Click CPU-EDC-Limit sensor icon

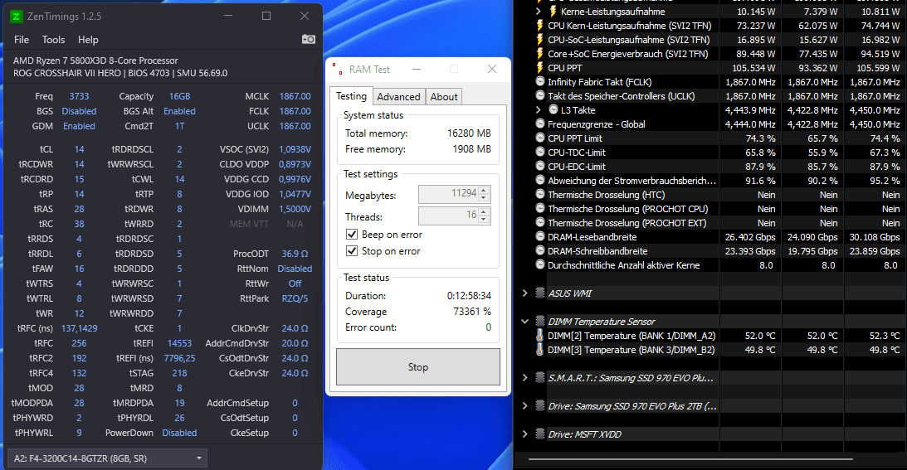(540, 165)
